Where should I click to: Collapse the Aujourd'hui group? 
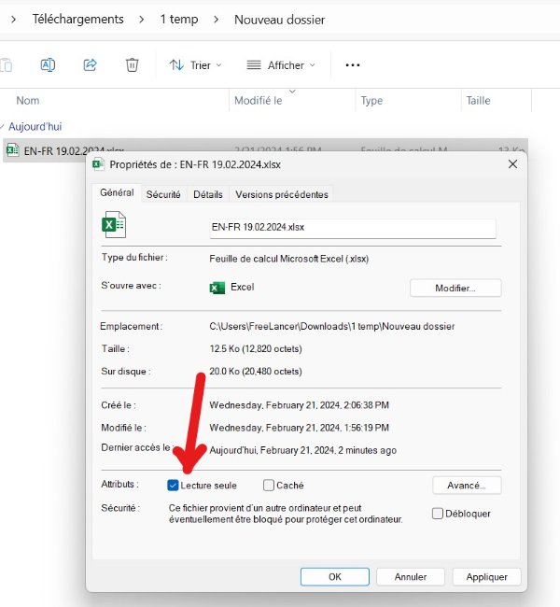pos(4,126)
